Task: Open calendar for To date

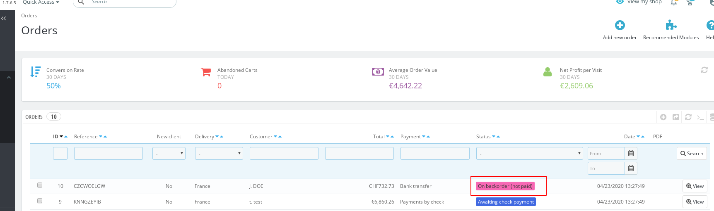Action: coord(631,168)
